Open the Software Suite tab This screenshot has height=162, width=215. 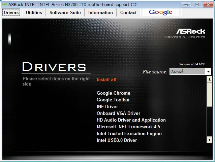(65, 12)
